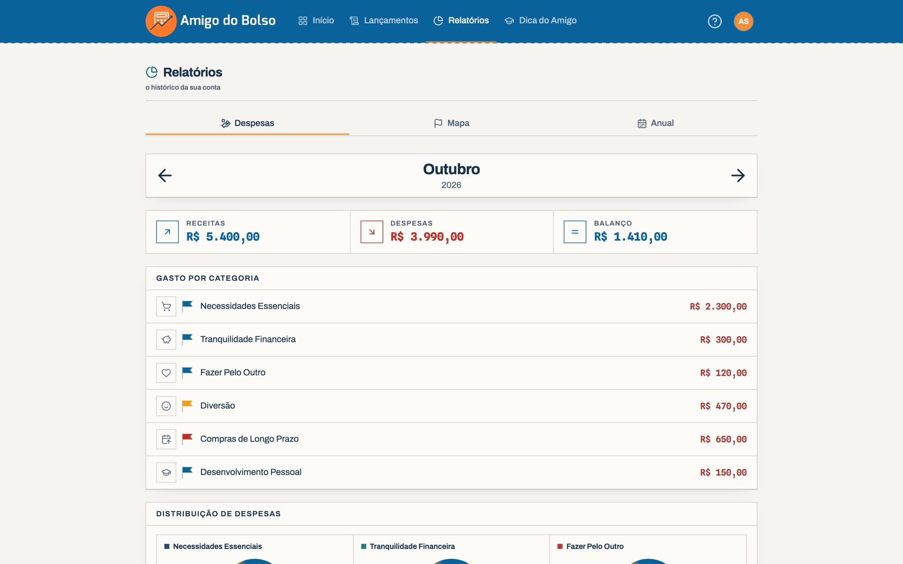Click the Amigo do Bolso logo icon
The width and height of the screenshot is (903, 564).
[x=161, y=21]
